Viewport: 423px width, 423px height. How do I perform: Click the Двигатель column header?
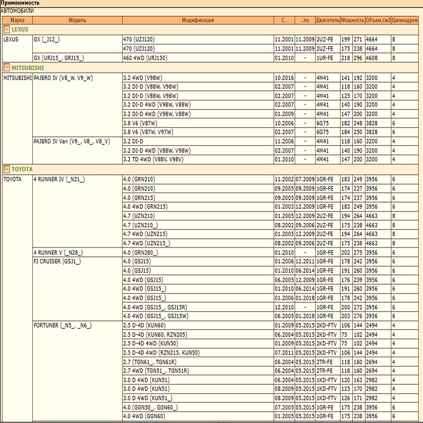tap(328, 20)
